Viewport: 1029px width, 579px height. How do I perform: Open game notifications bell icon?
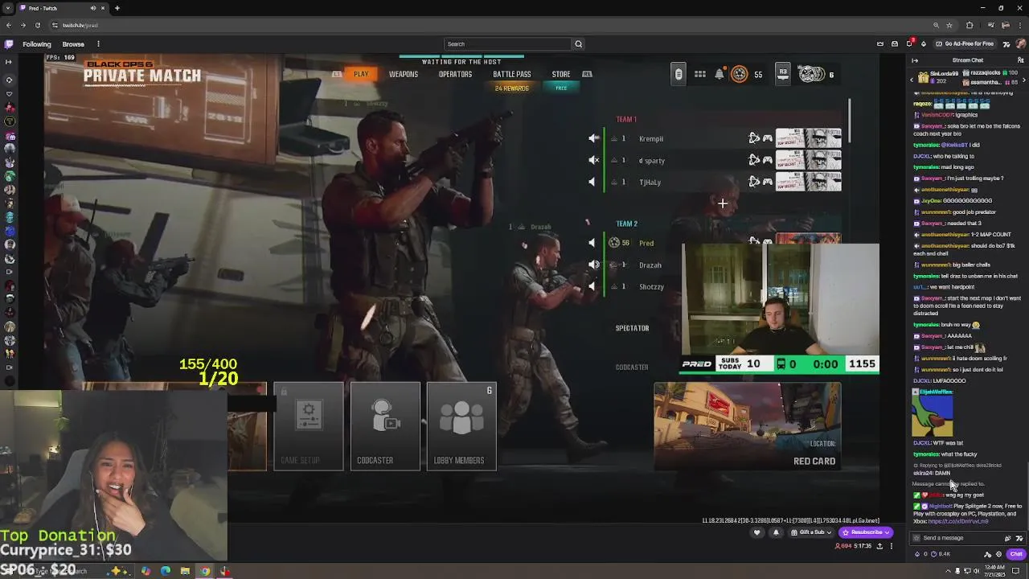(719, 74)
